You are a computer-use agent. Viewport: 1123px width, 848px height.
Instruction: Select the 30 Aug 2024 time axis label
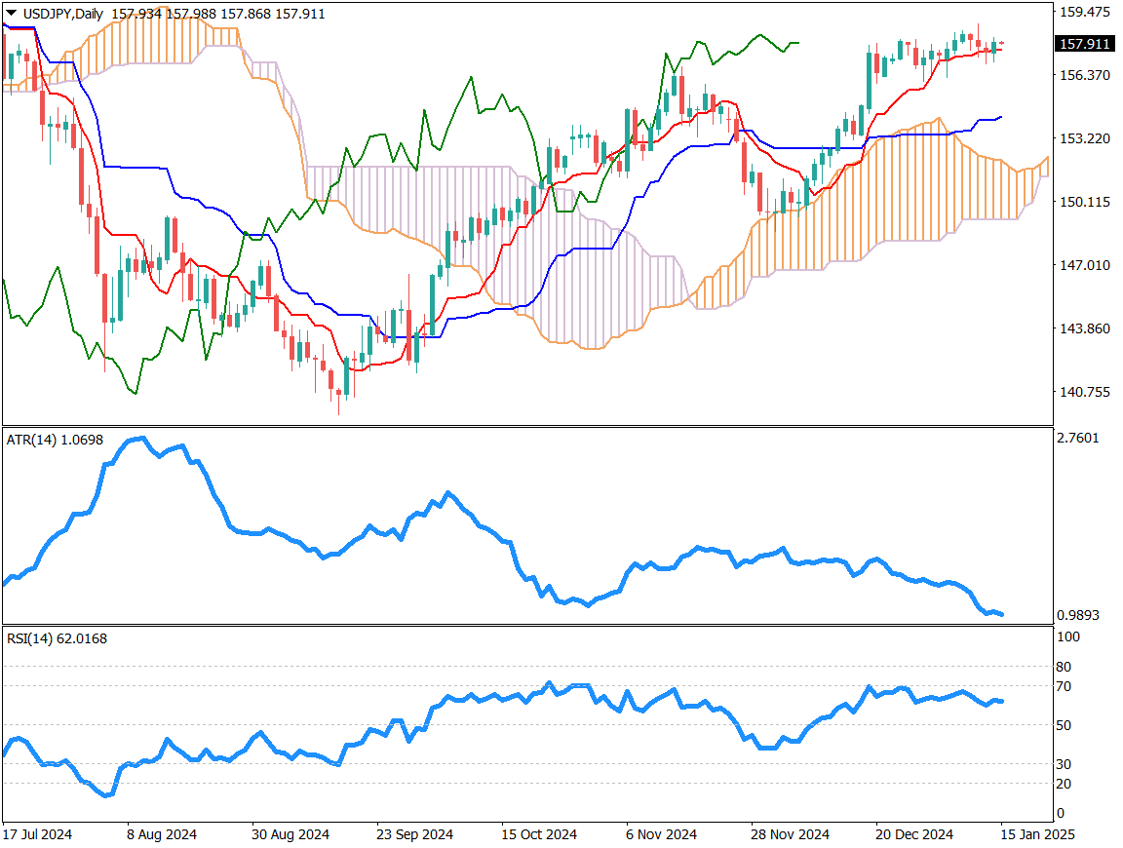tap(290, 834)
